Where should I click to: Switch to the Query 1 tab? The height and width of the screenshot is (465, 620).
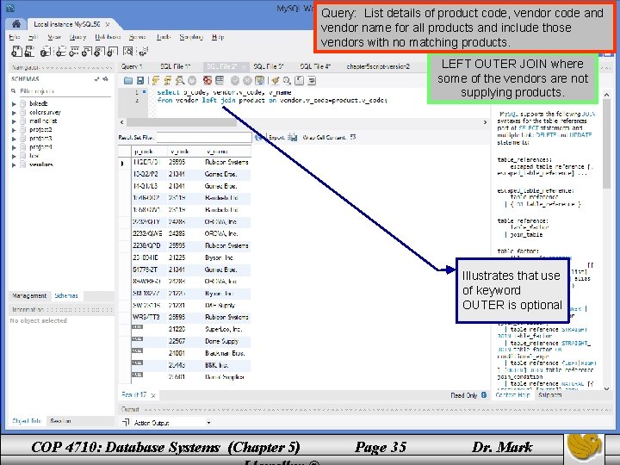[x=132, y=66]
